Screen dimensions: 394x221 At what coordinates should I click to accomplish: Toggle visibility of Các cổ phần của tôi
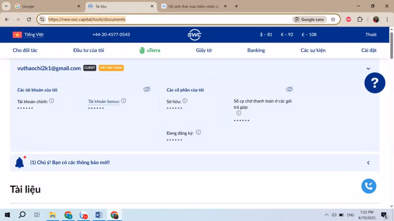(x=290, y=89)
